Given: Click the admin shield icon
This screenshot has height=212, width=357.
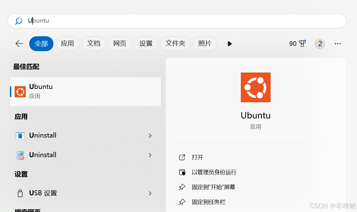Looking at the screenshot, I should pos(182,172).
